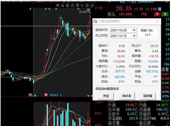Click the 振幅 value 124.6%
The height and width of the screenshot is (126, 170).
tap(153, 62)
